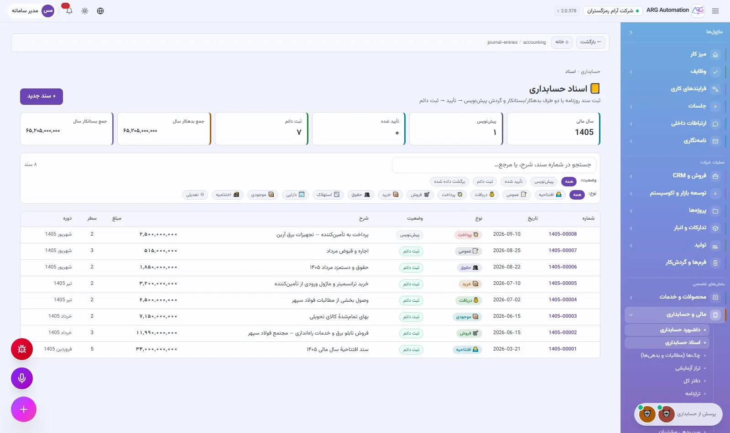
Task: Open the hamburger menu icon
Action: pos(715,11)
